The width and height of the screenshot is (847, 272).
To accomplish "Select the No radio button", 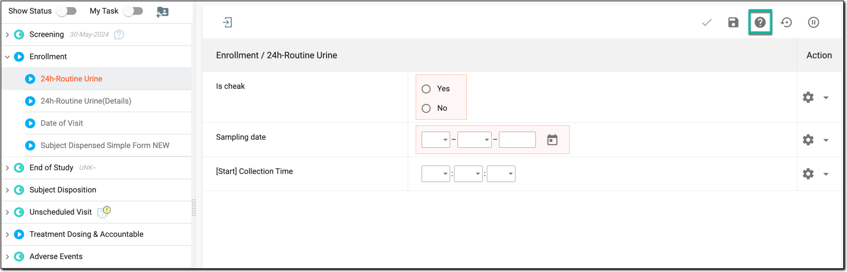I will [x=426, y=108].
